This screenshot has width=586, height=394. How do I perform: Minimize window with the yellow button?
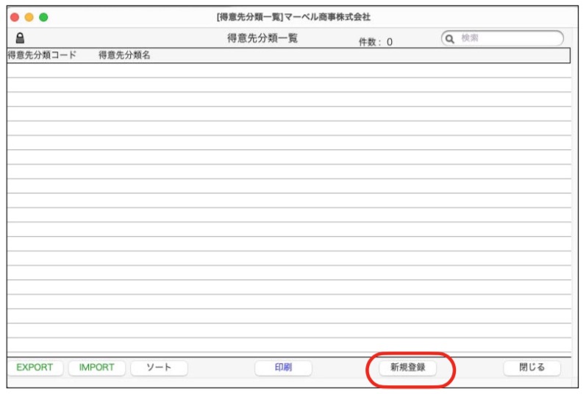(29, 17)
